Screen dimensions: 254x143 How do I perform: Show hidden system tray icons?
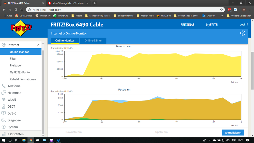210,140
